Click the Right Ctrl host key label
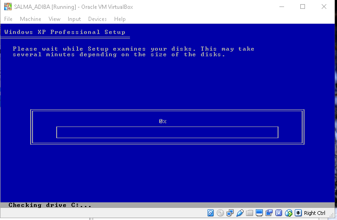 pos(314,213)
